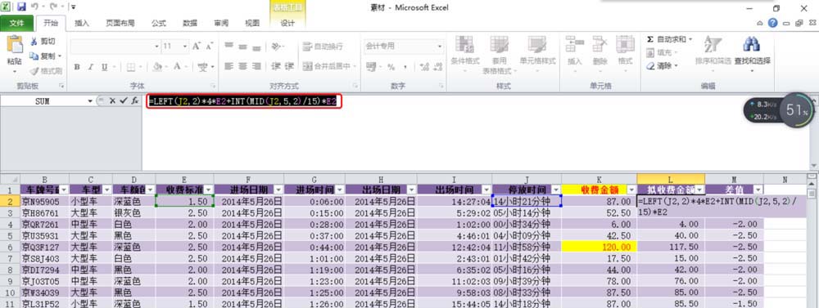The height and width of the screenshot is (308, 819).
Task: Toggle Bold formatting
Action: (x=77, y=67)
